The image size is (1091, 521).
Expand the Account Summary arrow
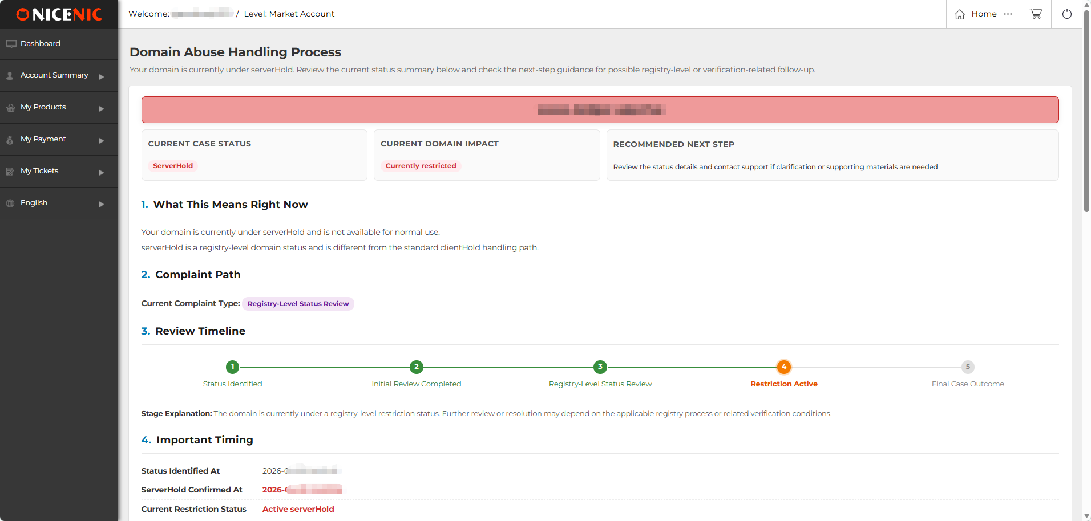[102, 76]
